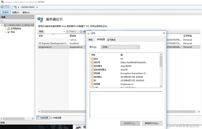Select the 版本 field row
The width and height of the screenshot is (202, 129).
coord(125,59)
